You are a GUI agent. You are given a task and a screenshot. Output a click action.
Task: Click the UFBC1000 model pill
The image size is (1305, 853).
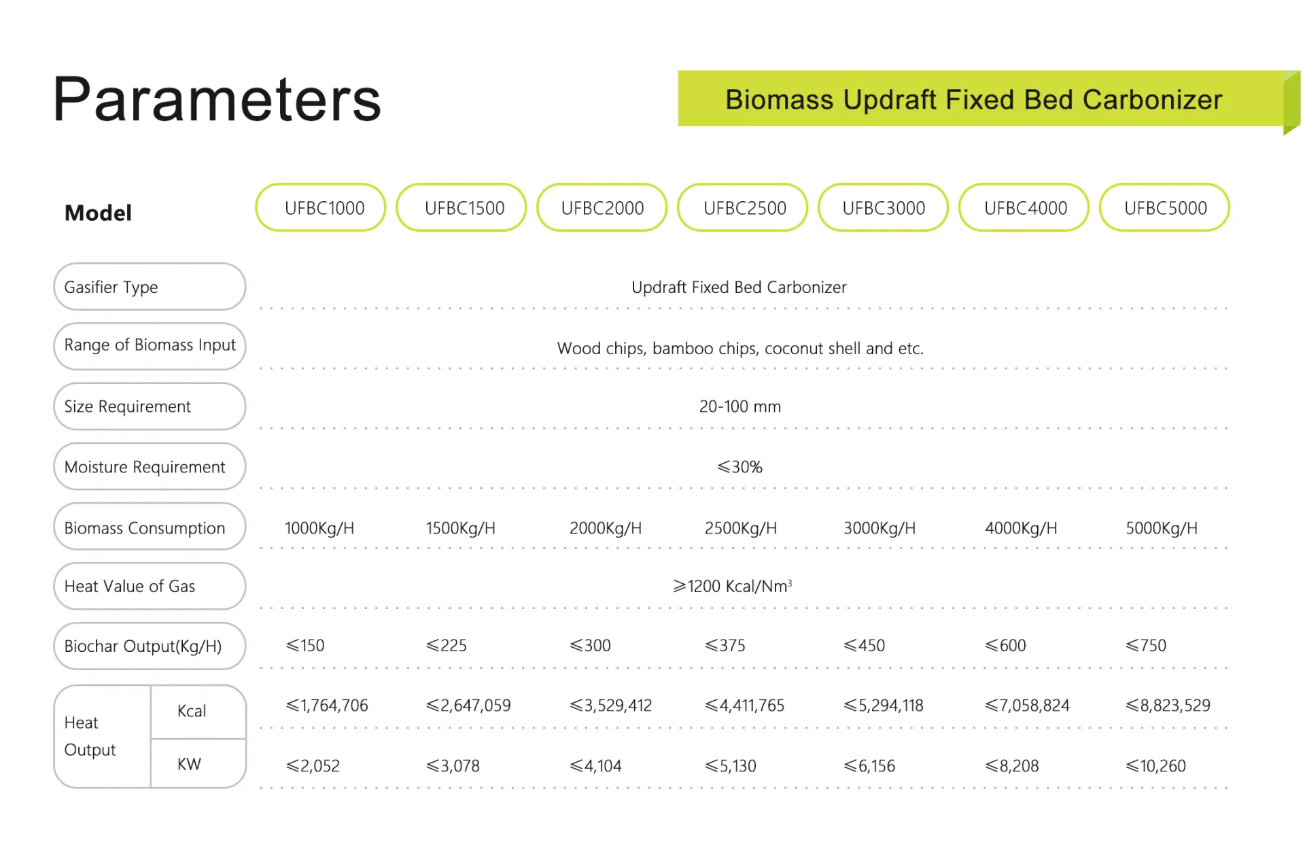(x=321, y=208)
